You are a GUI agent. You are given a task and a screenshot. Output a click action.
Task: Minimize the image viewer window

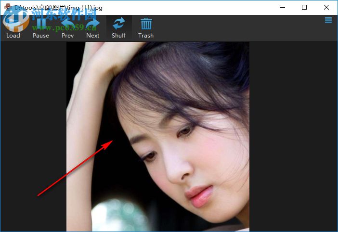(x=283, y=8)
